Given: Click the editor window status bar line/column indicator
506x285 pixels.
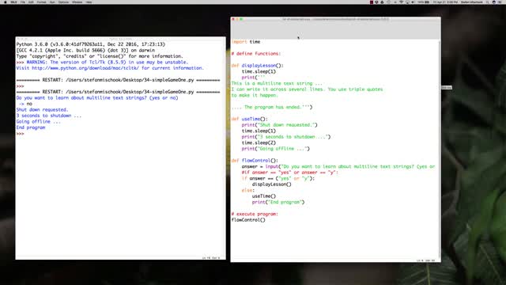Looking at the screenshot, I should click(425, 260).
